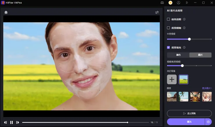Go to the home screen icon
The height and width of the screenshot is (127, 215).
coord(6,12)
